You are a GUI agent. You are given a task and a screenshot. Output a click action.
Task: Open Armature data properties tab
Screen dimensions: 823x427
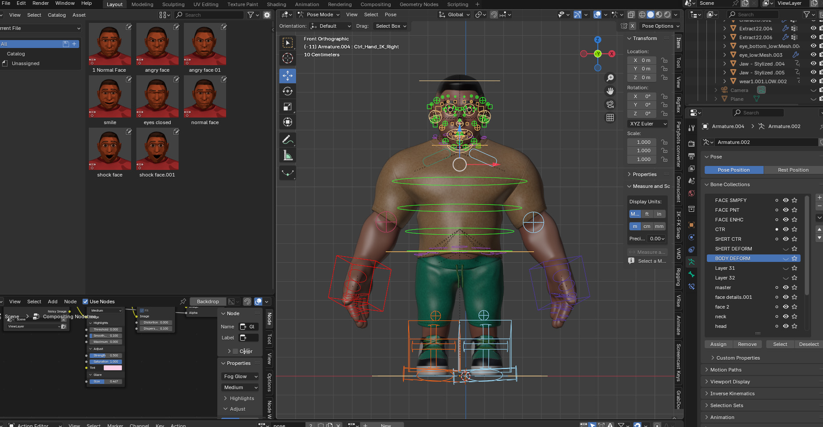tap(691, 262)
